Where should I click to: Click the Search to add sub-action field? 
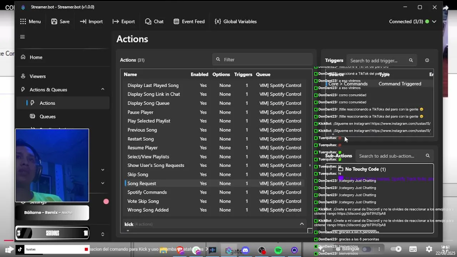point(395,156)
